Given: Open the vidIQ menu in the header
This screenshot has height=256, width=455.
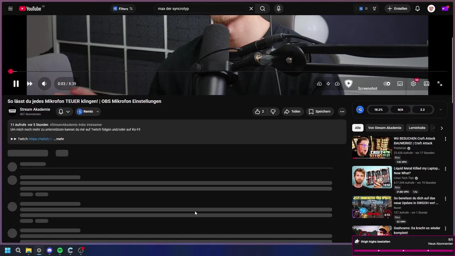Looking at the screenshot, I should pos(363,9).
